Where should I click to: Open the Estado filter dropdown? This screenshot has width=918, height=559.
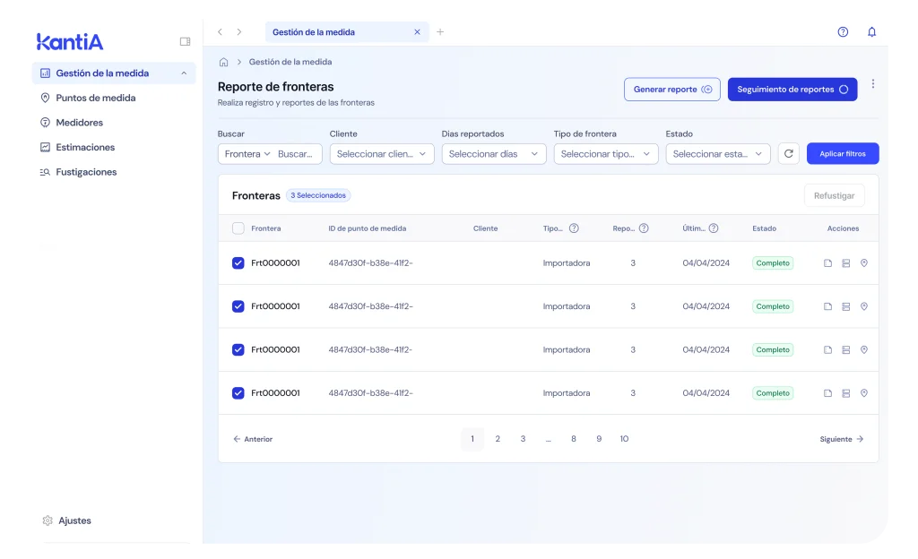coord(718,154)
